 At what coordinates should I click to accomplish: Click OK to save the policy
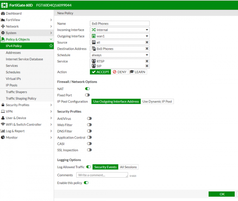tap(222, 194)
